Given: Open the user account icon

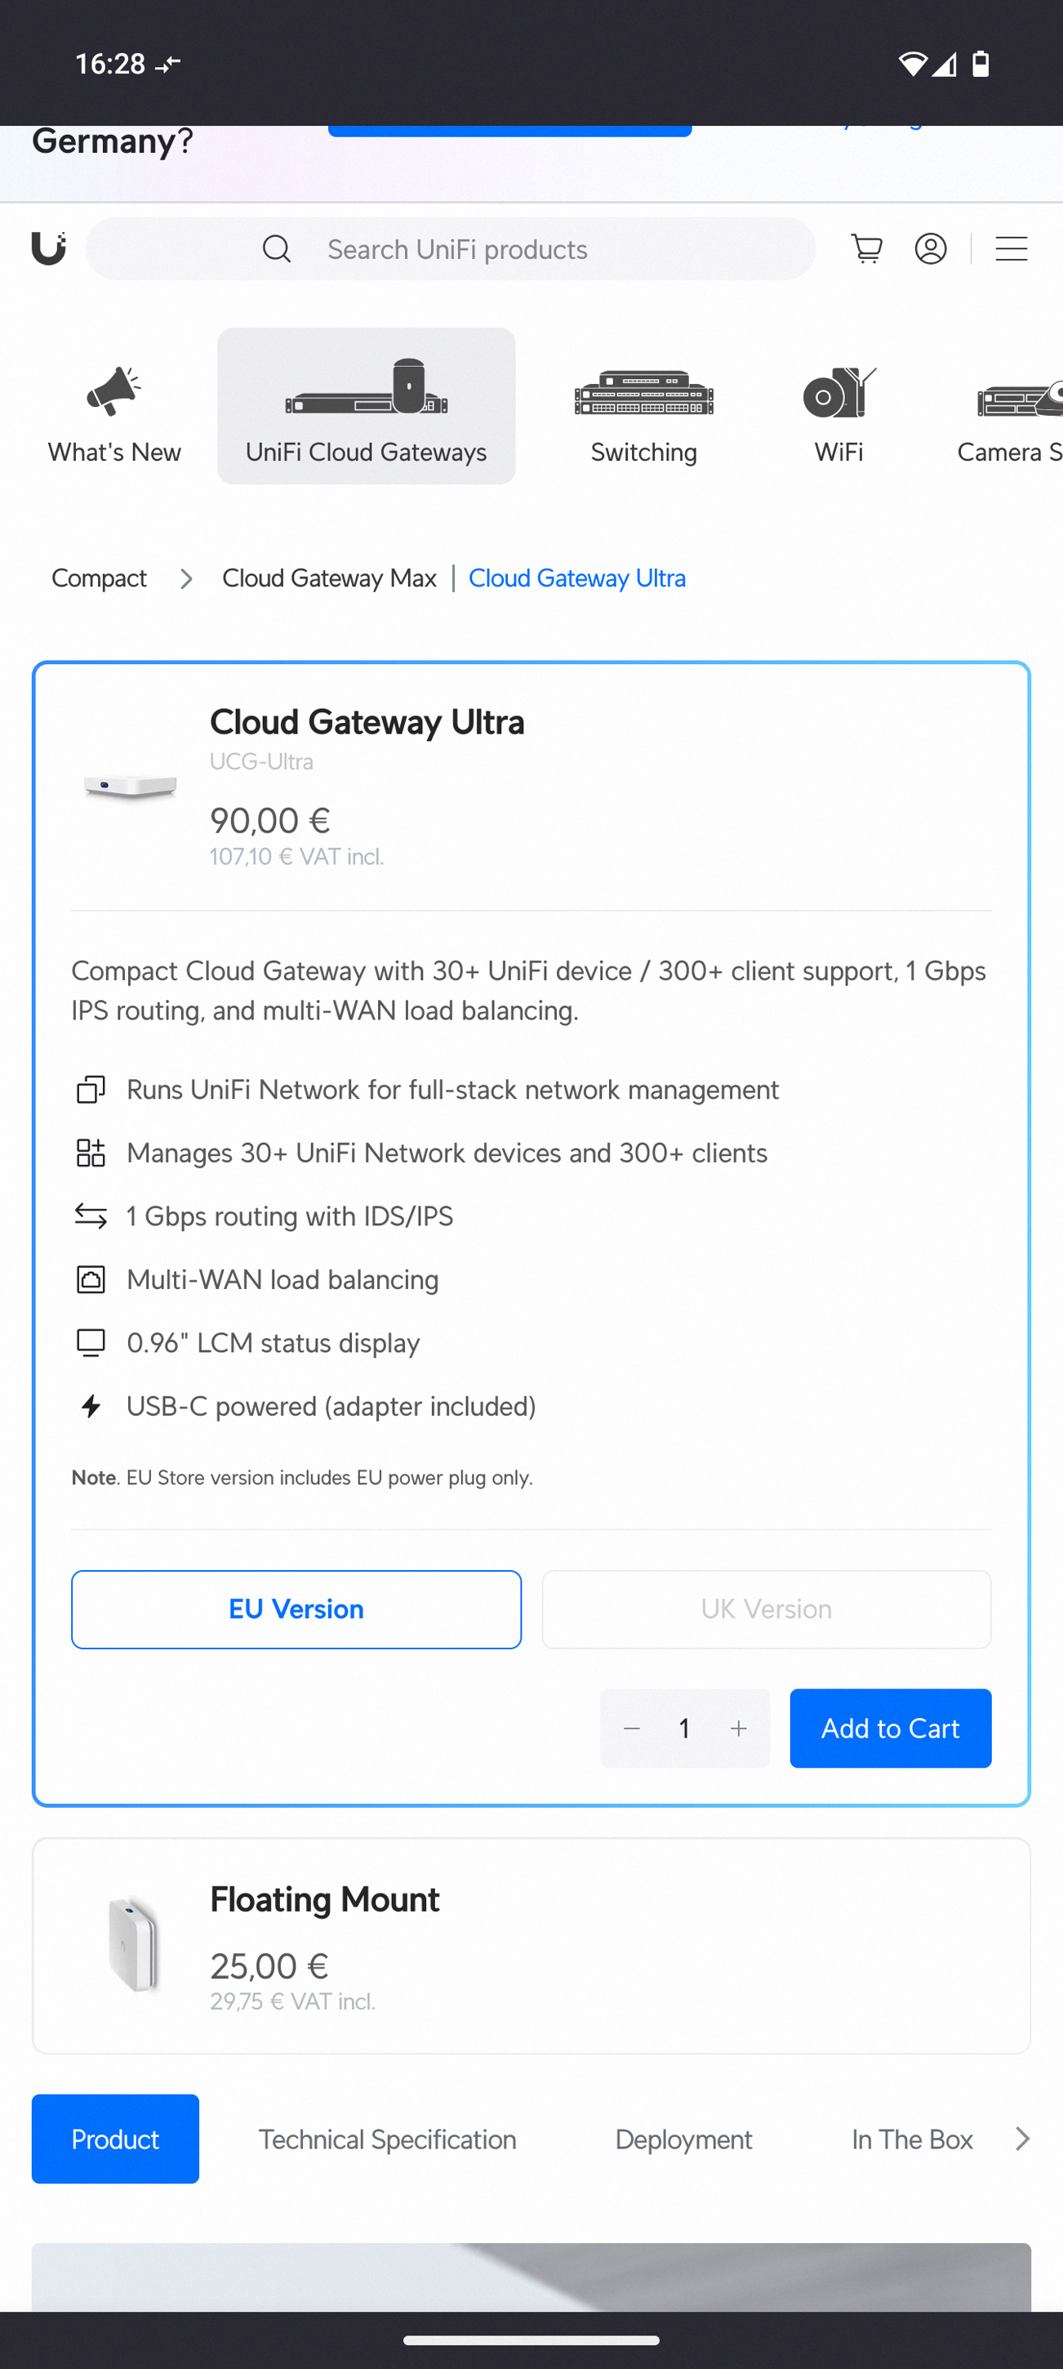Looking at the screenshot, I should click(931, 249).
